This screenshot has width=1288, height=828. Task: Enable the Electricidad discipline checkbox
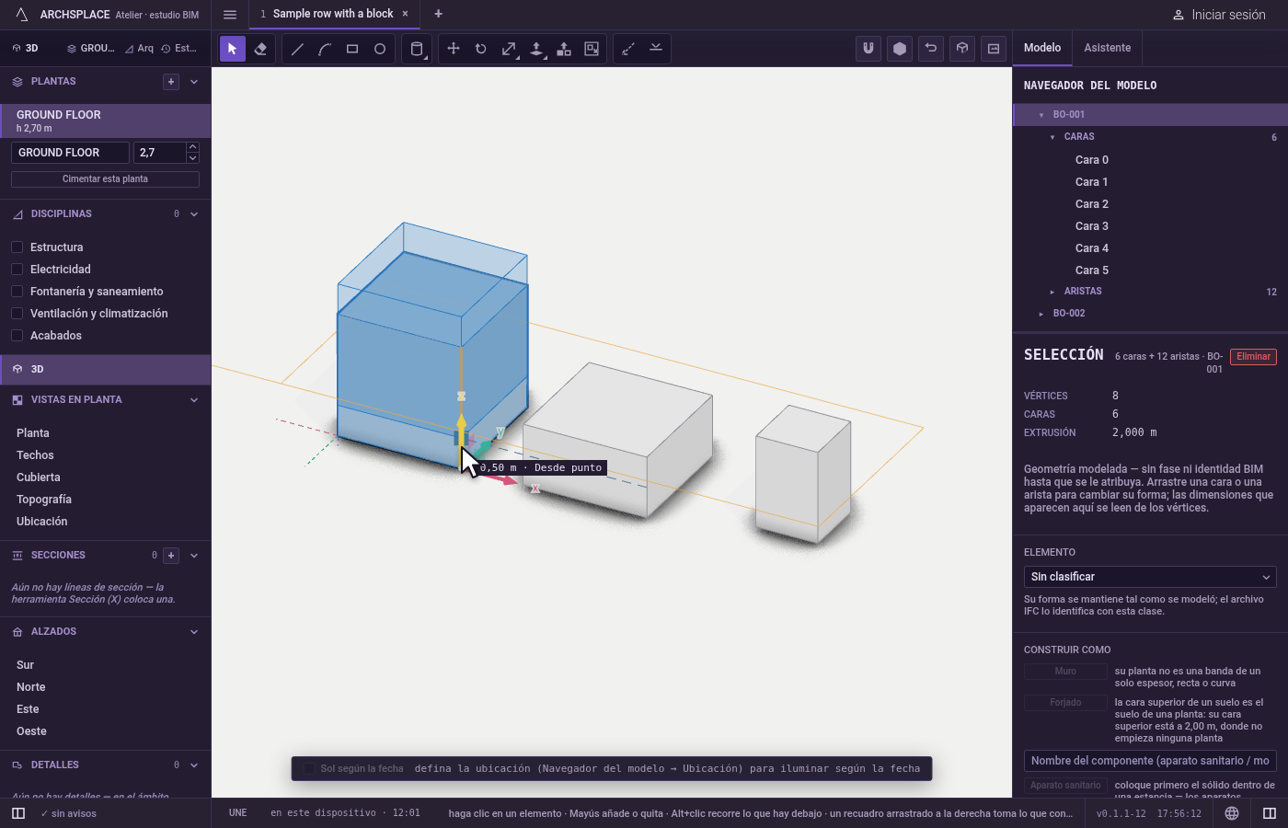point(17,270)
